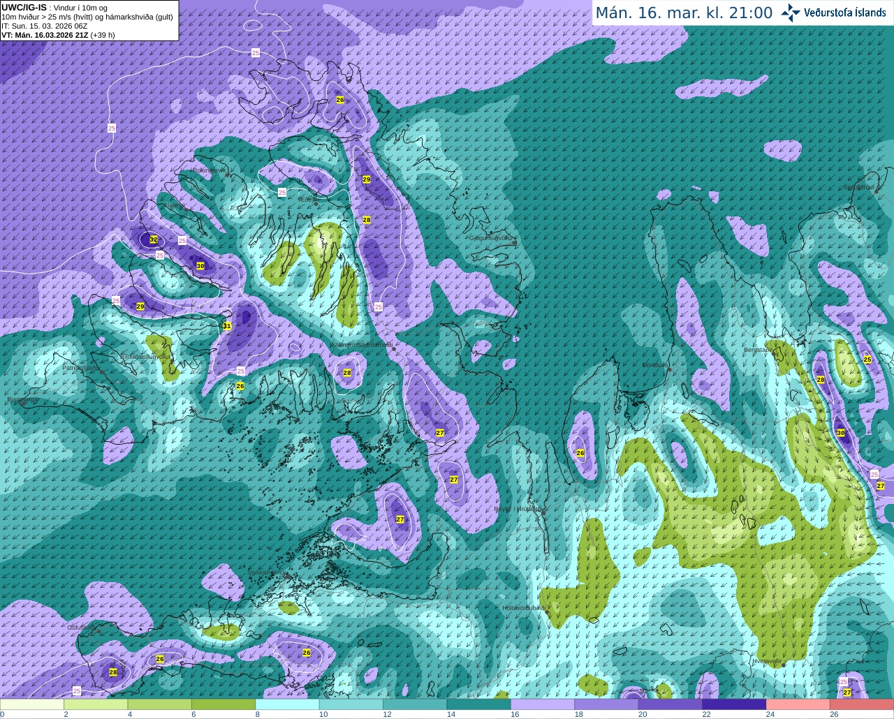
Task: Click the yellow 32 gust marker
Action: [x=154, y=239]
